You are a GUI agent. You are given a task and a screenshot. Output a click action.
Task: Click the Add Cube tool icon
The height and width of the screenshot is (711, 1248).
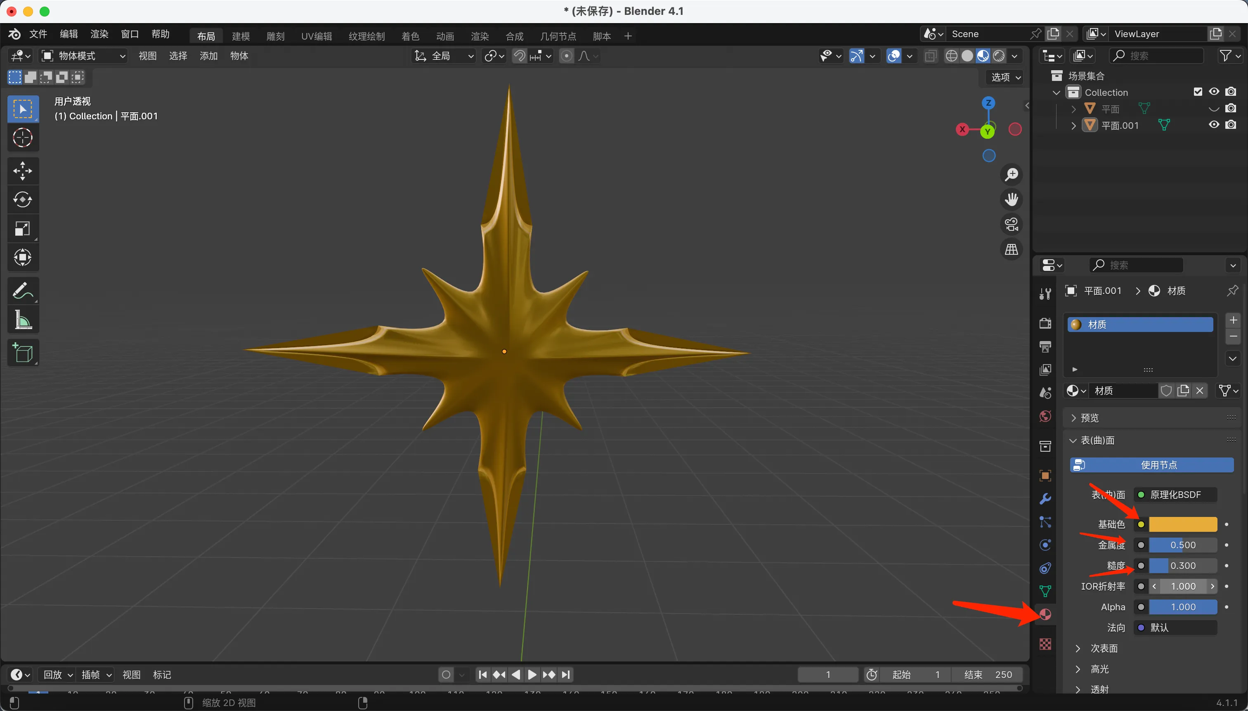click(22, 353)
